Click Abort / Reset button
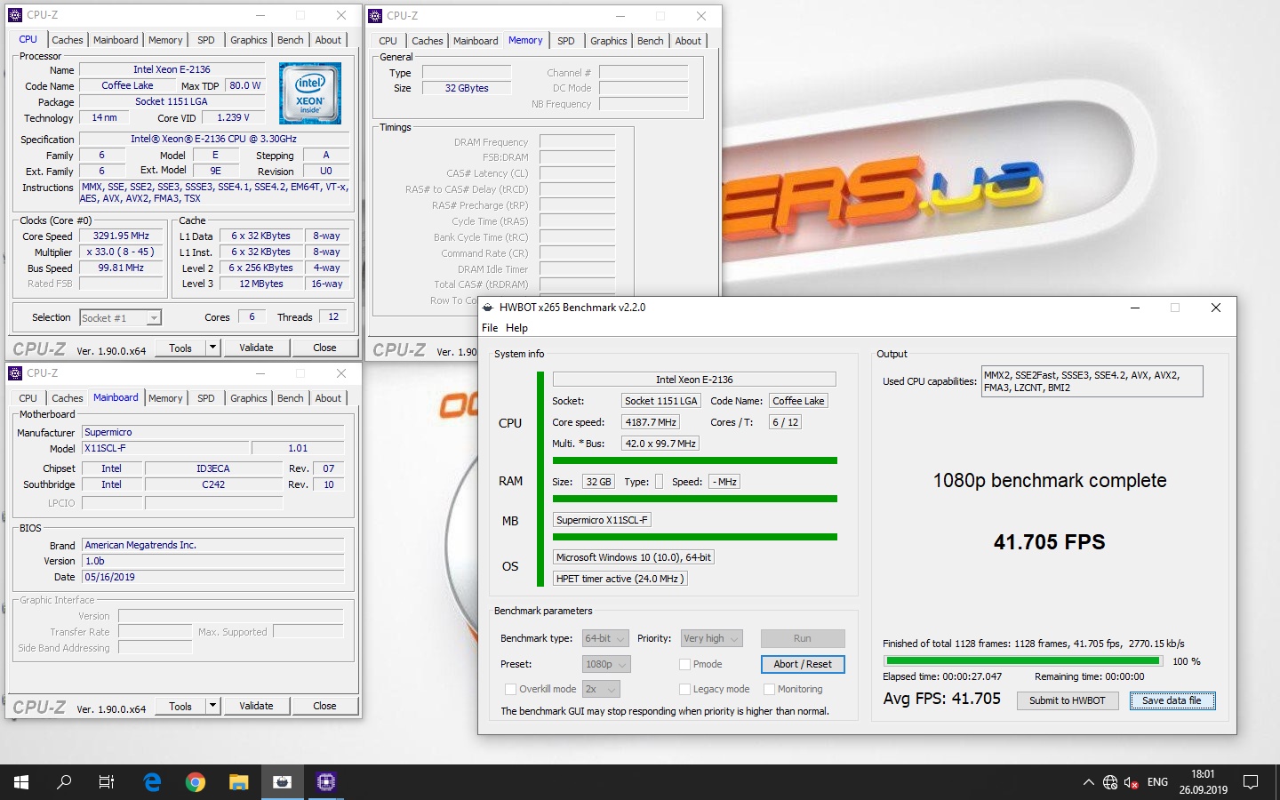This screenshot has height=800, width=1280. [803, 664]
